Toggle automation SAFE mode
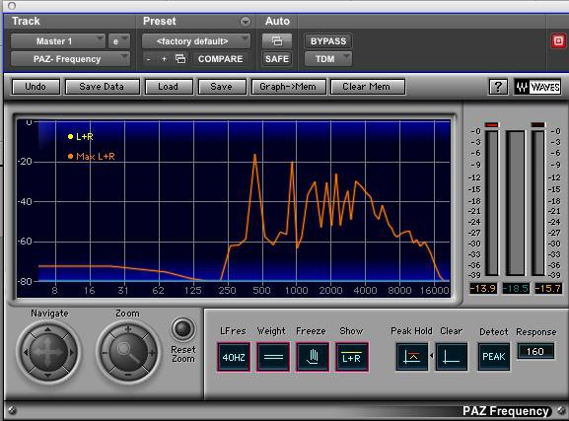The image size is (569, 421). point(277,59)
